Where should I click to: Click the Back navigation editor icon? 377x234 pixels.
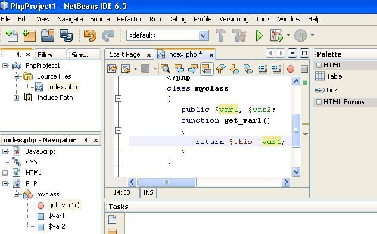(126, 69)
